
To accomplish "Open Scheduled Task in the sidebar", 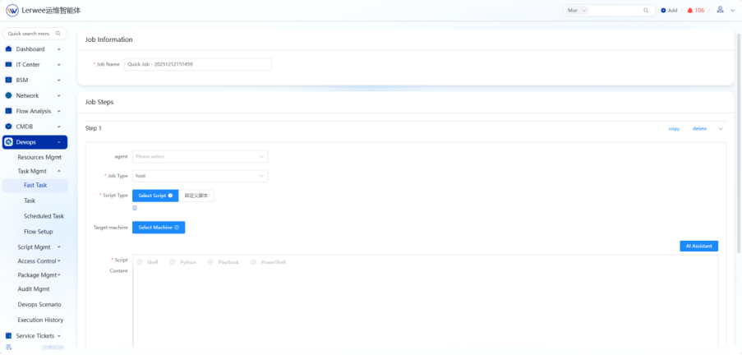I will click(x=44, y=216).
